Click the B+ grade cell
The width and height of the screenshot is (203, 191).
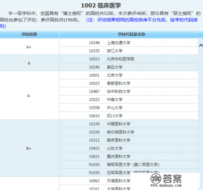[29, 148]
